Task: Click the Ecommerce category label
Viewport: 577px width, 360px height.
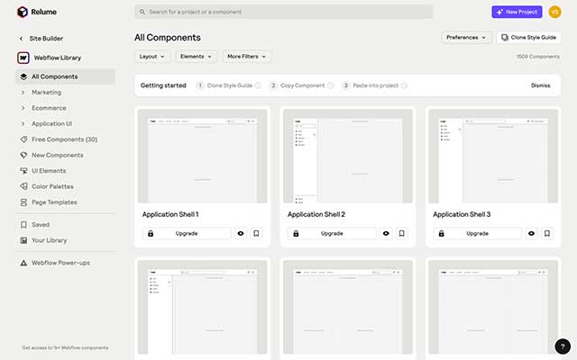Action: tap(49, 108)
